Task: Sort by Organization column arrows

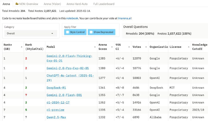Action: [167, 47]
